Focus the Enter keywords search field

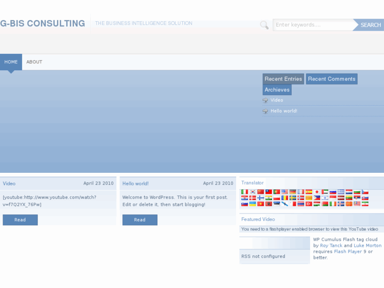313,25
